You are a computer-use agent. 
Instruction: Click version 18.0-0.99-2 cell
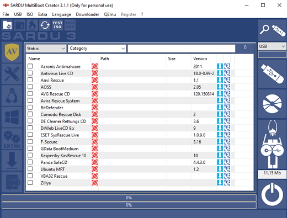[204, 73]
